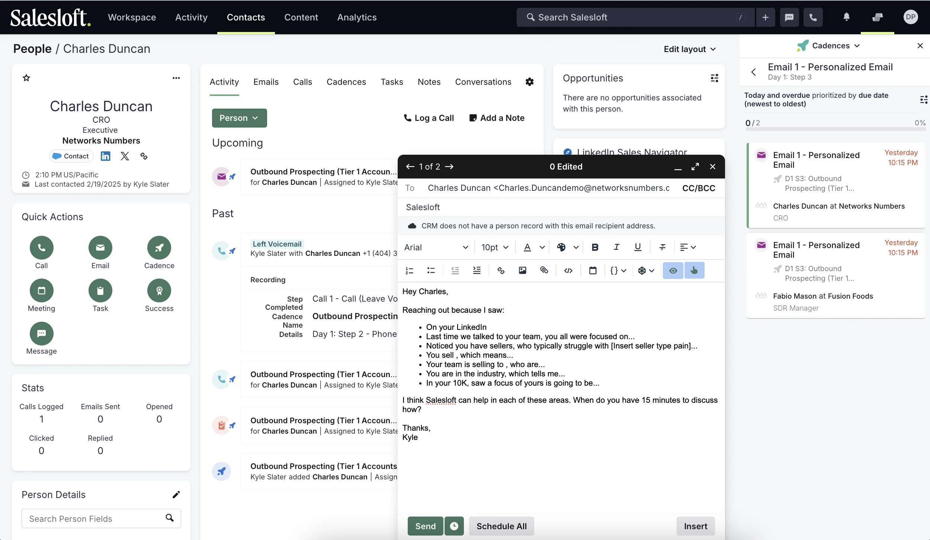Switch to the Emails tab
The width and height of the screenshot is (930, 540).
266,82
